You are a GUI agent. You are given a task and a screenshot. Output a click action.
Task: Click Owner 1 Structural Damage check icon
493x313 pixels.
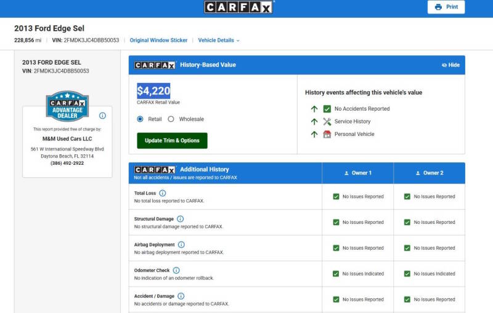[x=336, y=223]
